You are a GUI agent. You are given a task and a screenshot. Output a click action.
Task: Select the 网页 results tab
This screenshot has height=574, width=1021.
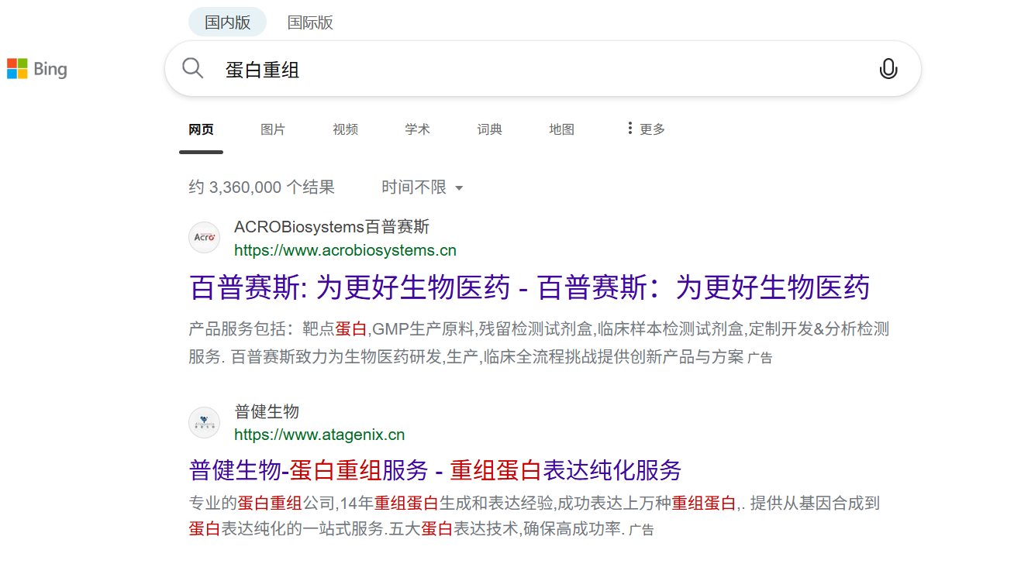point(201,129)
